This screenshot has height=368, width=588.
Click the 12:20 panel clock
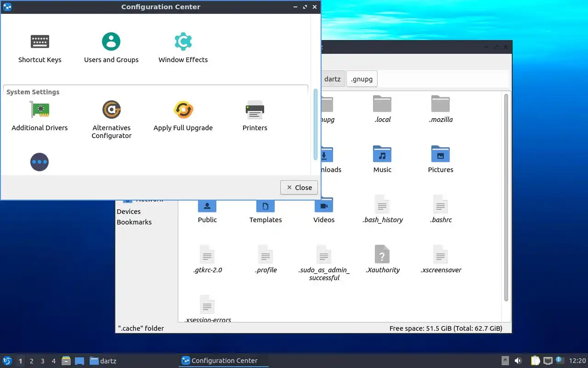point(577,361)
